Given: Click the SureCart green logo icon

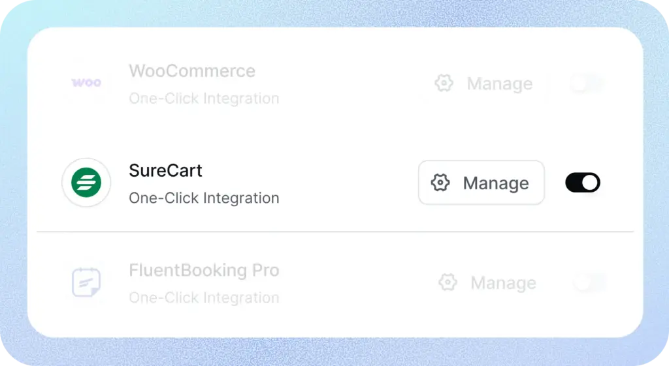Looking at the screenshot, I should (86, 183).
